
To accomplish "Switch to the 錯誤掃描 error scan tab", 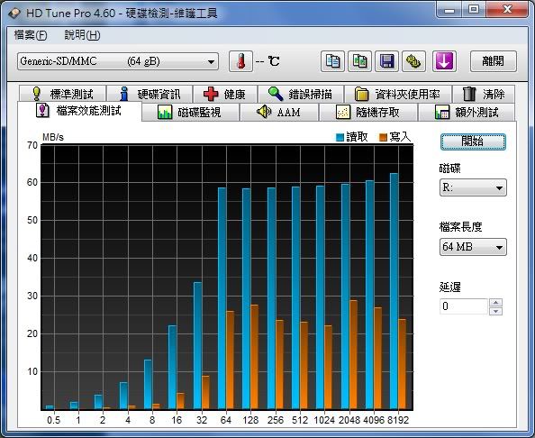I will (x=300, y=94).
